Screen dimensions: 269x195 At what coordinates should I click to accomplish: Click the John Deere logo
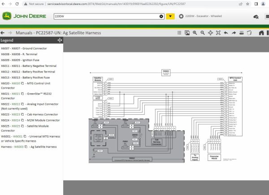click(24, 16)
